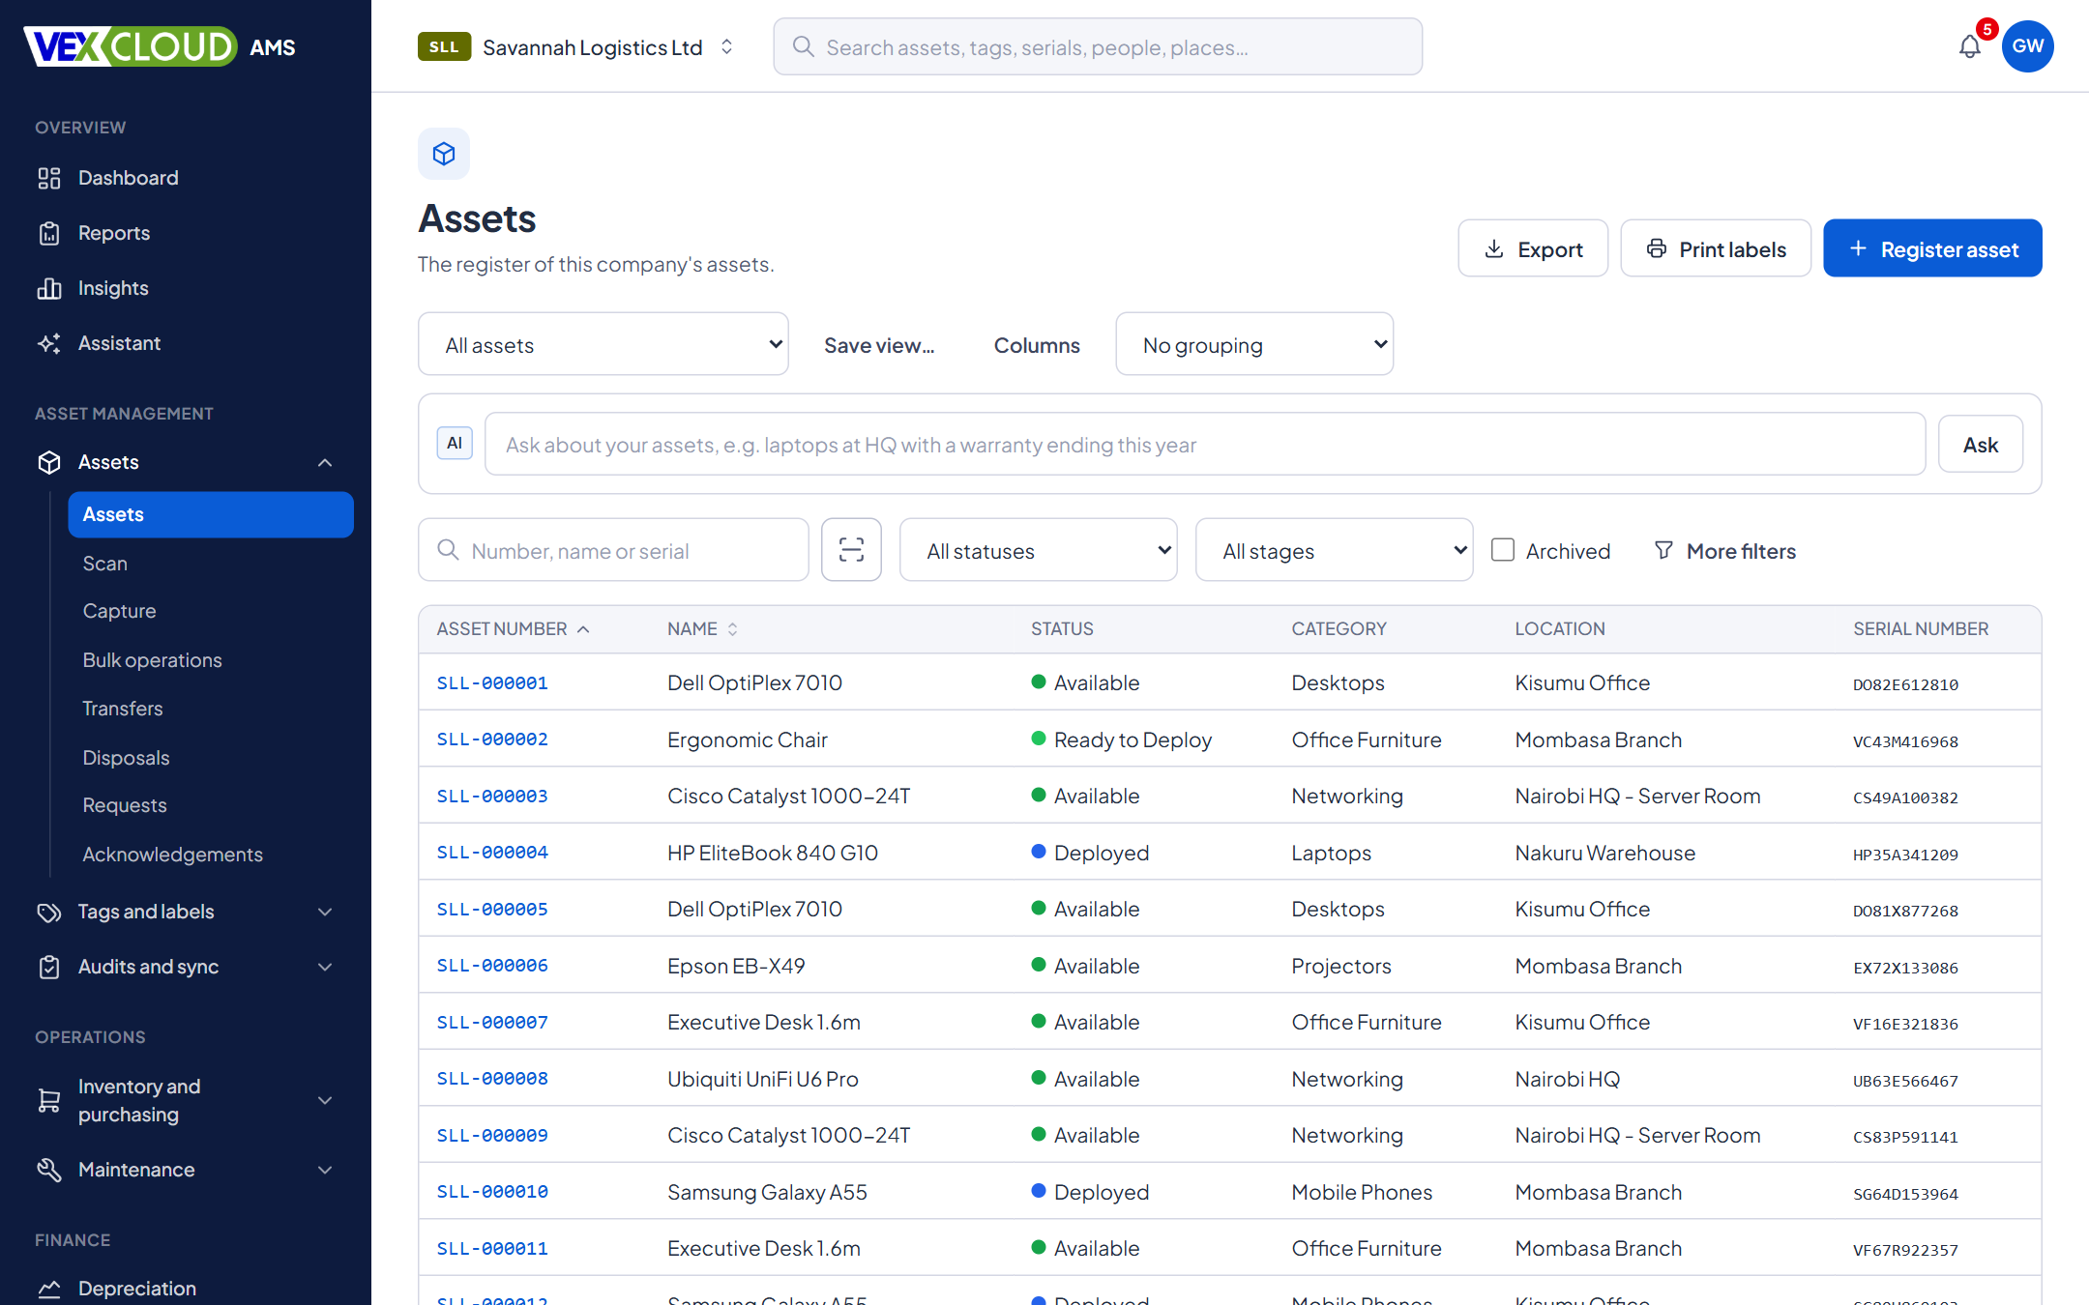This screenshot has width=2089, height=1305.
Task: Open asset link SLL-000010
Action: [x=492, y=1192]
